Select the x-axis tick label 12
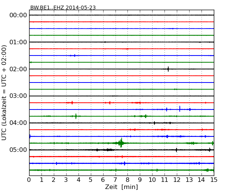Screen dimensions: 243x195 click(177, 180)
